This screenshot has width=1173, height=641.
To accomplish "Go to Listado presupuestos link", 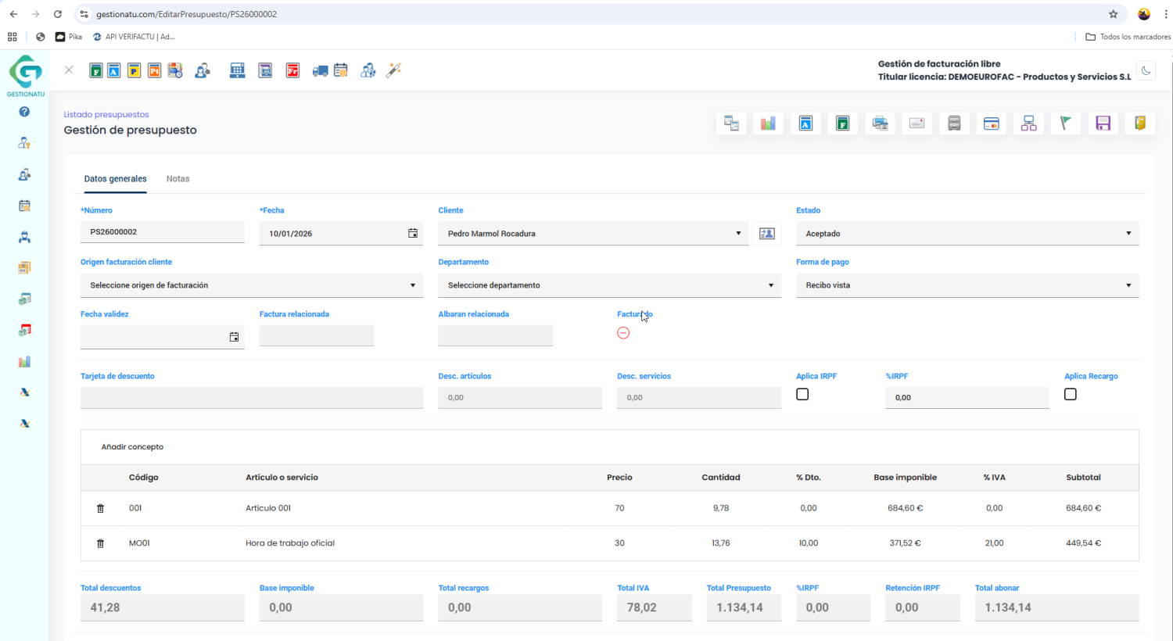I will click(x=106, y=115).
